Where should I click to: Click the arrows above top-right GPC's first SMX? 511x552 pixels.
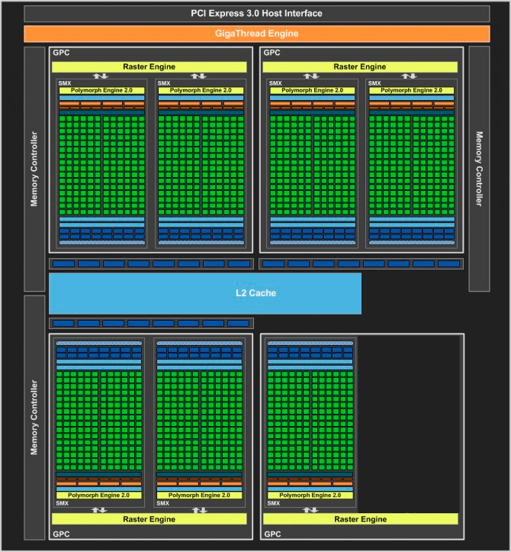coord(311,76)
